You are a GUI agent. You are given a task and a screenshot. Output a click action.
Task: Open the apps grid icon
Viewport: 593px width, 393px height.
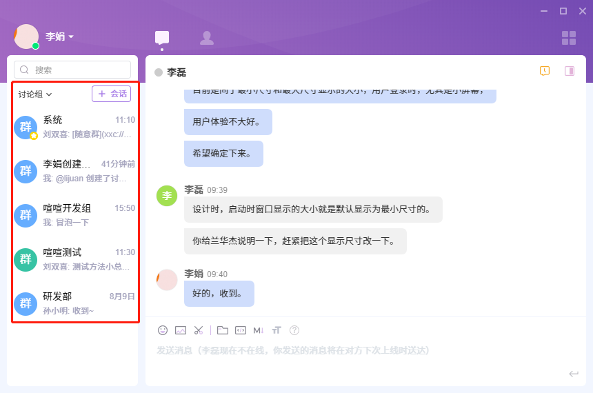click(569, 38)
